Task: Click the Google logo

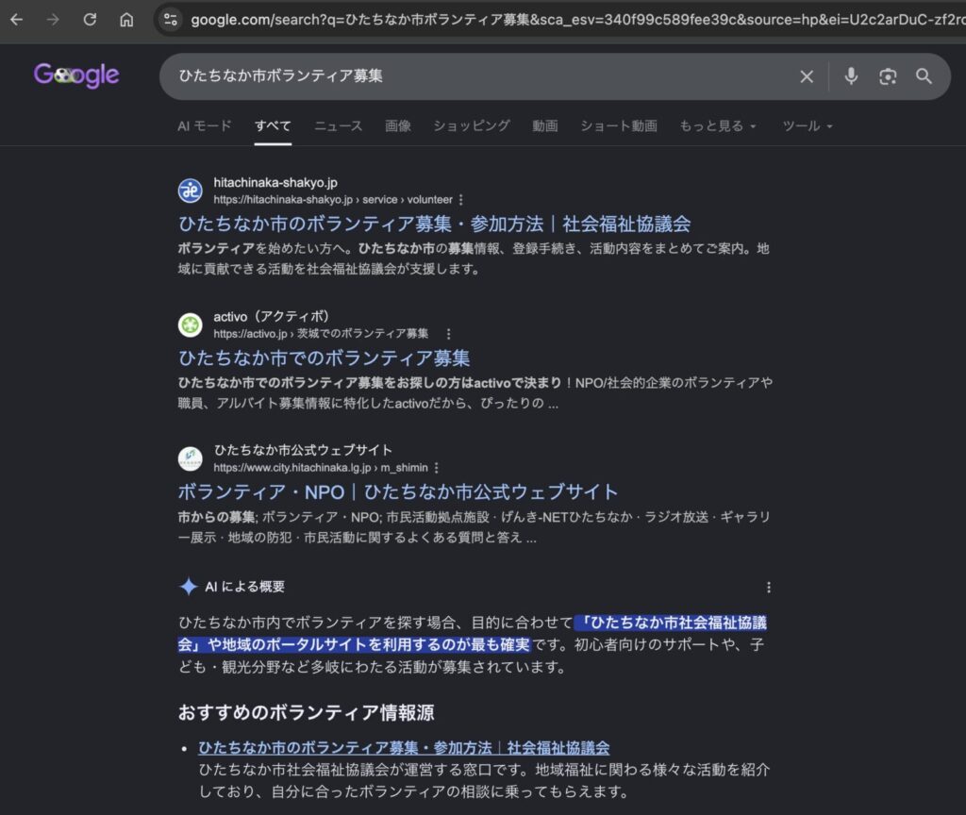Action: (76, 75)
